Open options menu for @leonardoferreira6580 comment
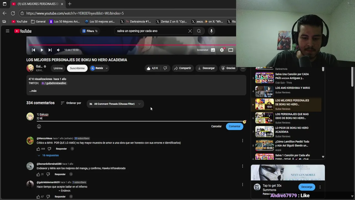The image size is (355, 200). pyautogui.click(x=243, y=166)
